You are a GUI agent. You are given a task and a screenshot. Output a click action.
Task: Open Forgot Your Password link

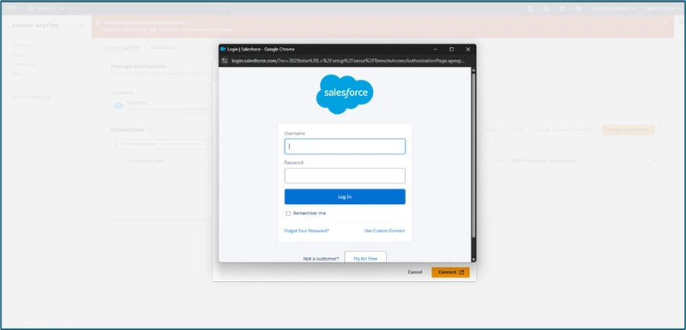[307, 231]
